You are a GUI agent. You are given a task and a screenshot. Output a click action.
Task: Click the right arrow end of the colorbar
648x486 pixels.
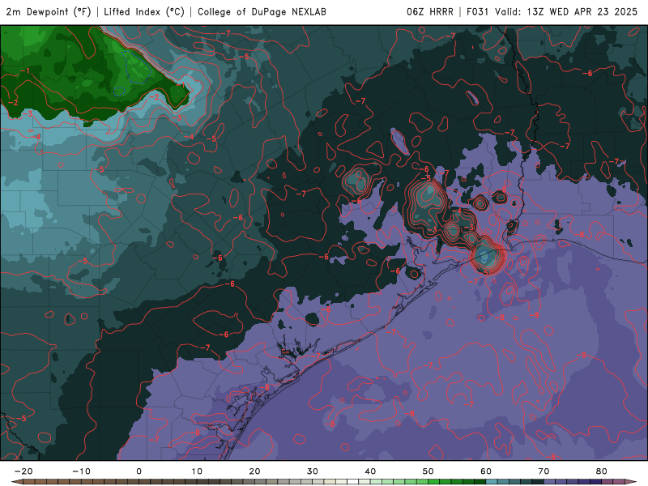click(631, 482)
